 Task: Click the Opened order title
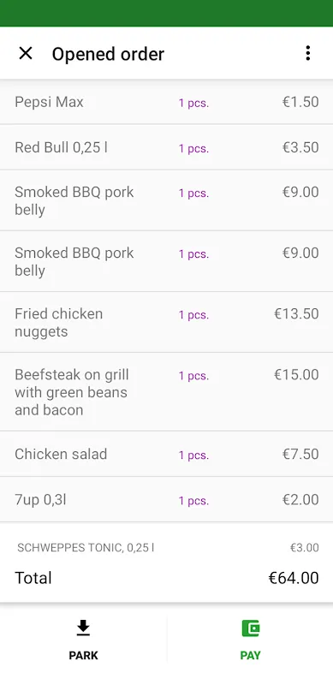point(108,54)
